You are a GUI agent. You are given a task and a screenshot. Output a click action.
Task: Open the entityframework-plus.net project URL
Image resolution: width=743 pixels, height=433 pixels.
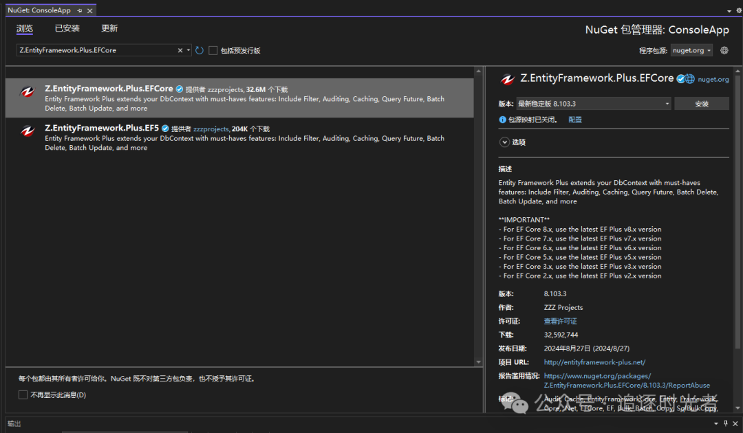click(x=594, y=362)
